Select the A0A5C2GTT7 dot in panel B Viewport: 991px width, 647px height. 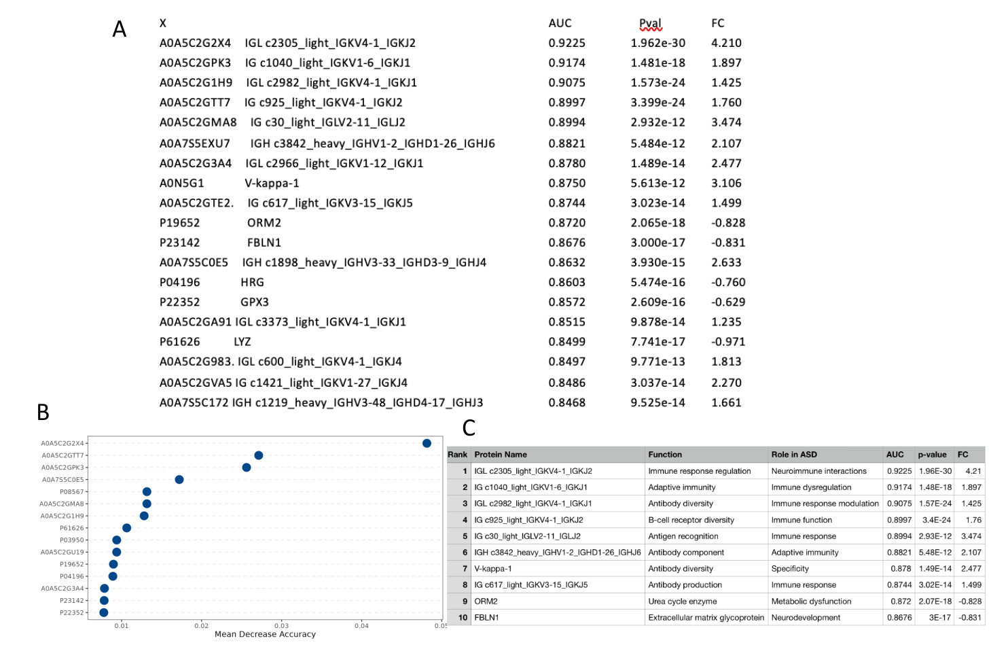pos(258,455)
